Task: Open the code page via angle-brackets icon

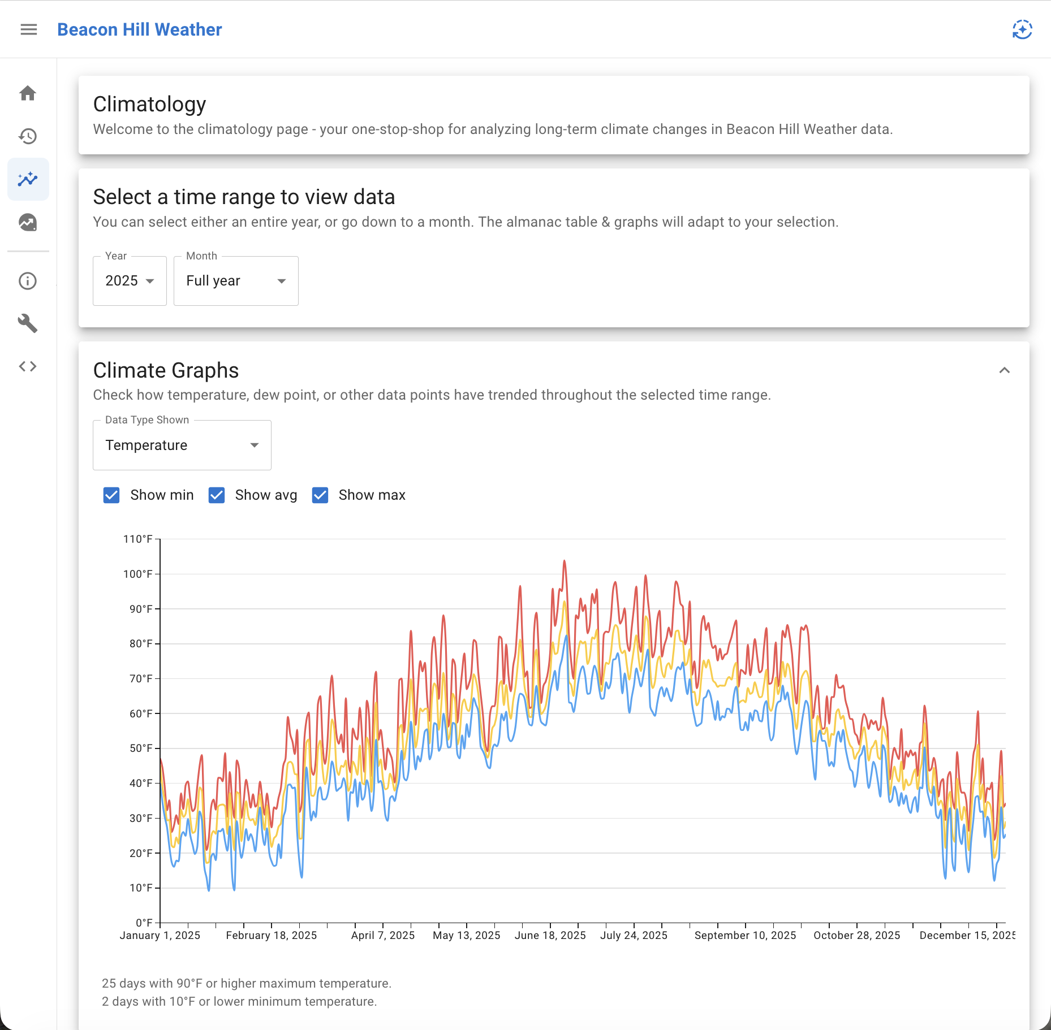Action: coord(28,366)
